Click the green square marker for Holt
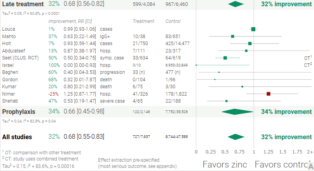 click(x=250, y=44)
